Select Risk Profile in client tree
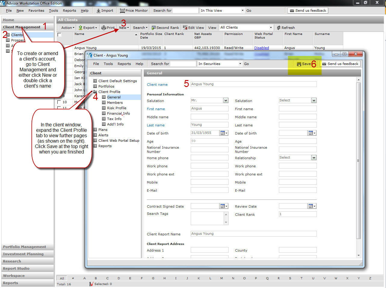Viewport: 386px width, 288px height. pyautogui.click(x=116, y=108)
